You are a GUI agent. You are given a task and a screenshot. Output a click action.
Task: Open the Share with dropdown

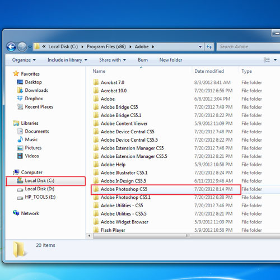(x=113, y=60)
